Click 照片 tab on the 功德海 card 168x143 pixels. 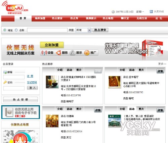pos(79,109)
